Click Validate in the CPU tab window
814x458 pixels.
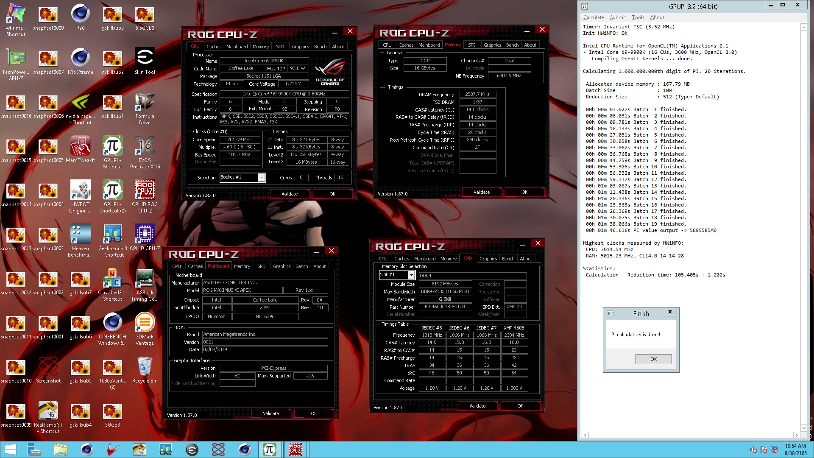[290, 194]
